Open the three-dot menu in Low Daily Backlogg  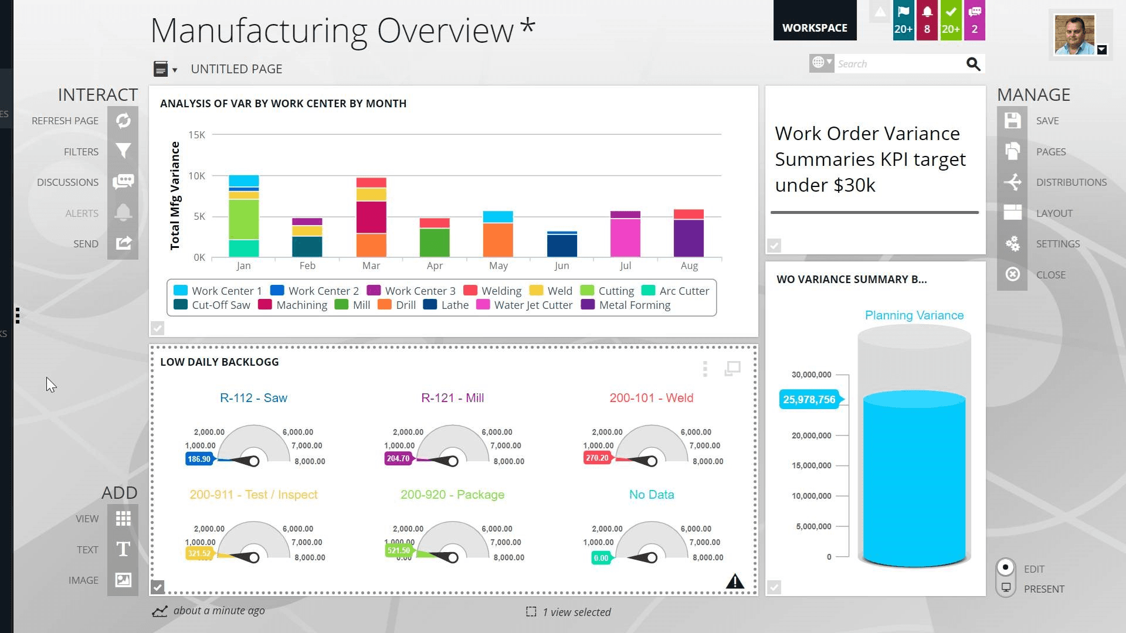coord(705,368)
